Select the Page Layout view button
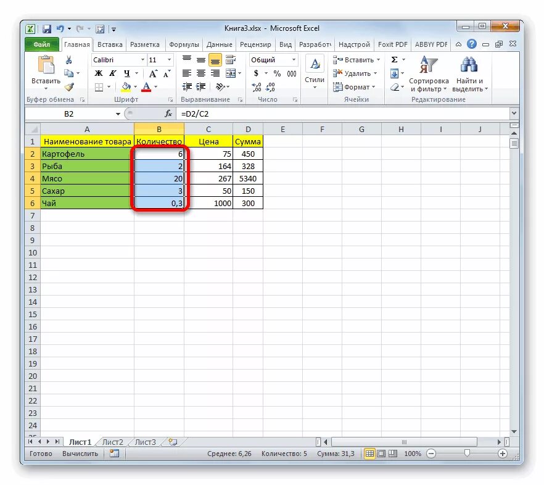Screen dimensions: 544x485 click(381, 454)
